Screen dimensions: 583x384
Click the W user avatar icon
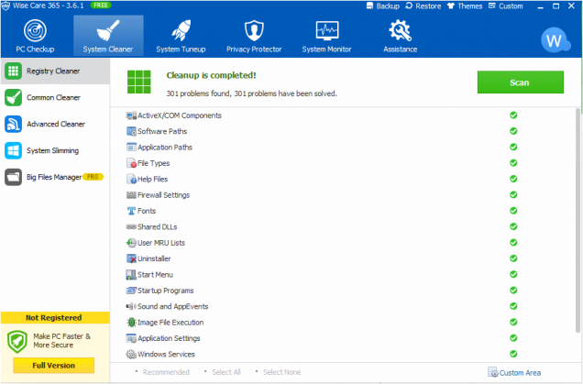coord(555,40)
